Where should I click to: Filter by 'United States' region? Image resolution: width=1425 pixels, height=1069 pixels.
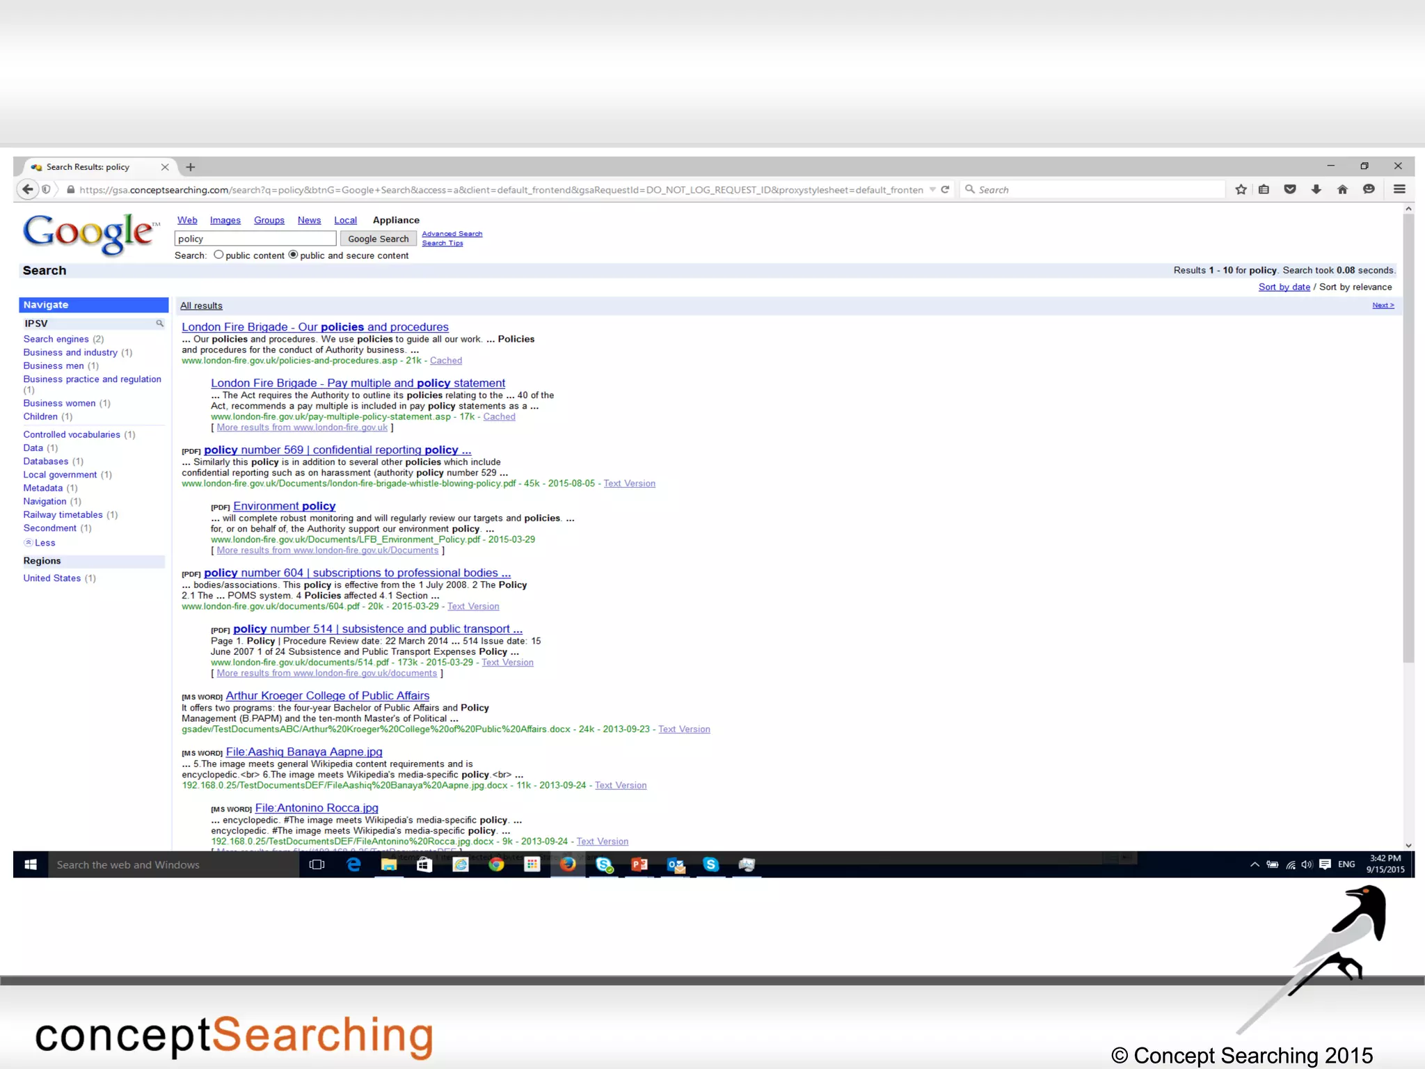point(51,578)
